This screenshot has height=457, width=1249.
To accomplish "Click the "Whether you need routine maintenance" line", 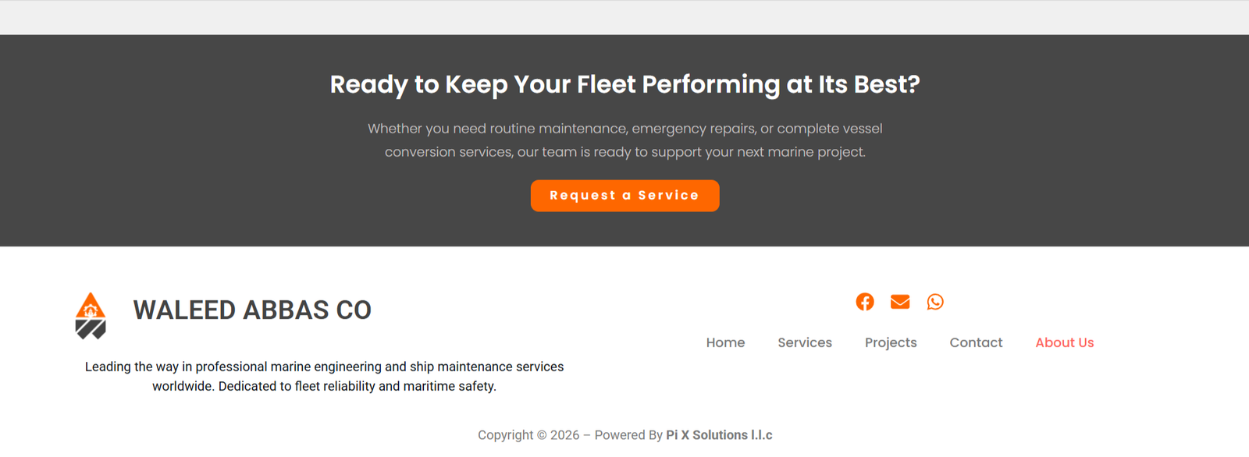I will click(x=625, y=129).
